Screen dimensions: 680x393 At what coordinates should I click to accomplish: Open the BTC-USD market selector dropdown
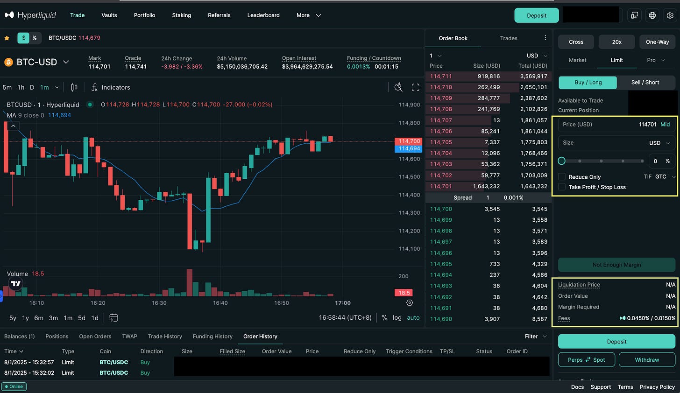(x=66, y=62)
